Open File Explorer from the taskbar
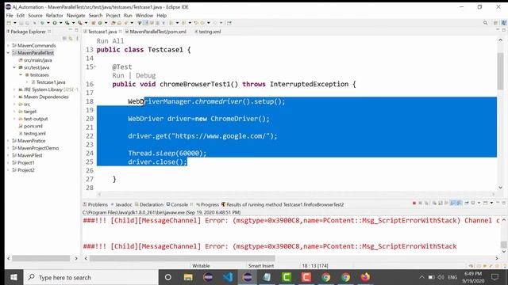 [x=188, y=277]
